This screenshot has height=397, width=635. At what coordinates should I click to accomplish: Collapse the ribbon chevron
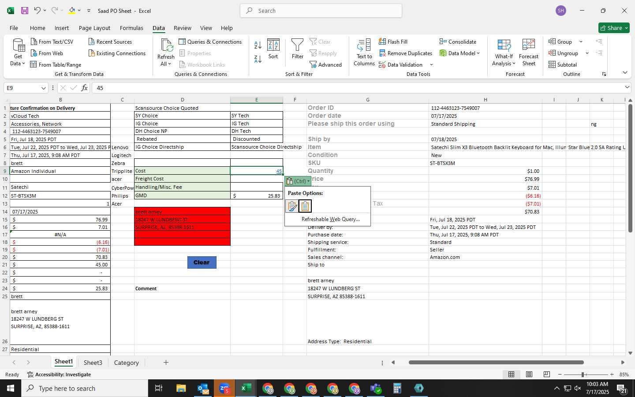625,72
